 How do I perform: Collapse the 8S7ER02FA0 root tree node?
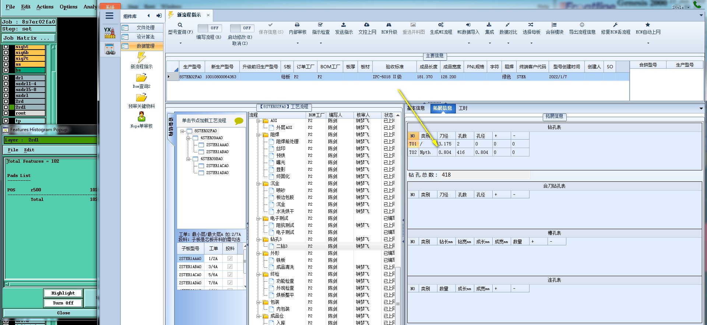182,131
